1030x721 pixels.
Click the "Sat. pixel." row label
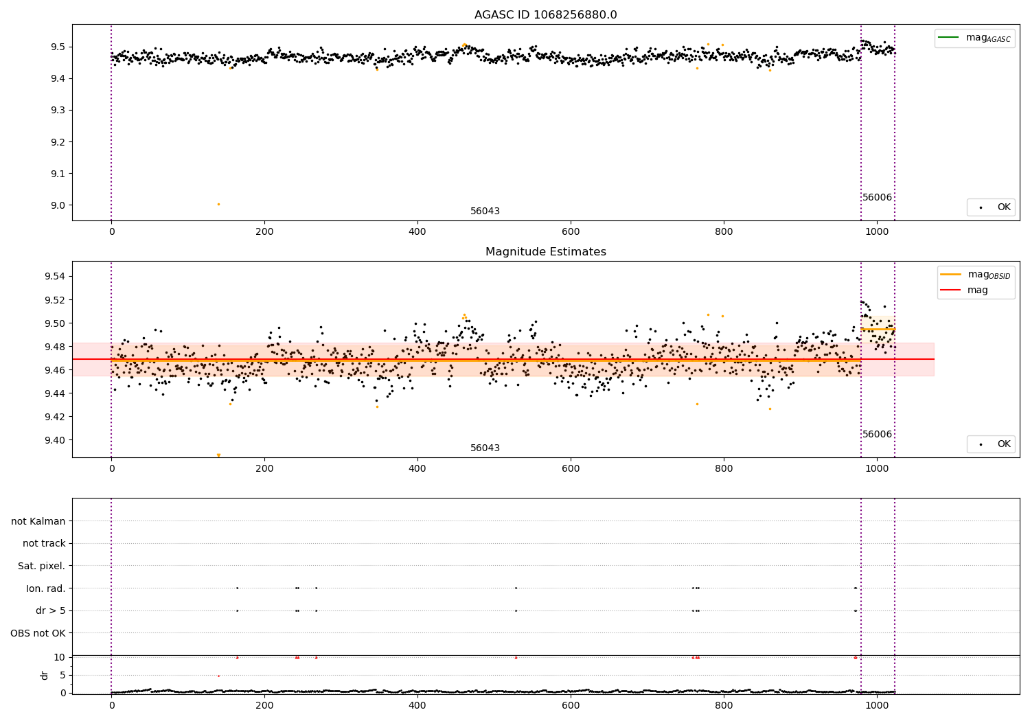point(41,566)
